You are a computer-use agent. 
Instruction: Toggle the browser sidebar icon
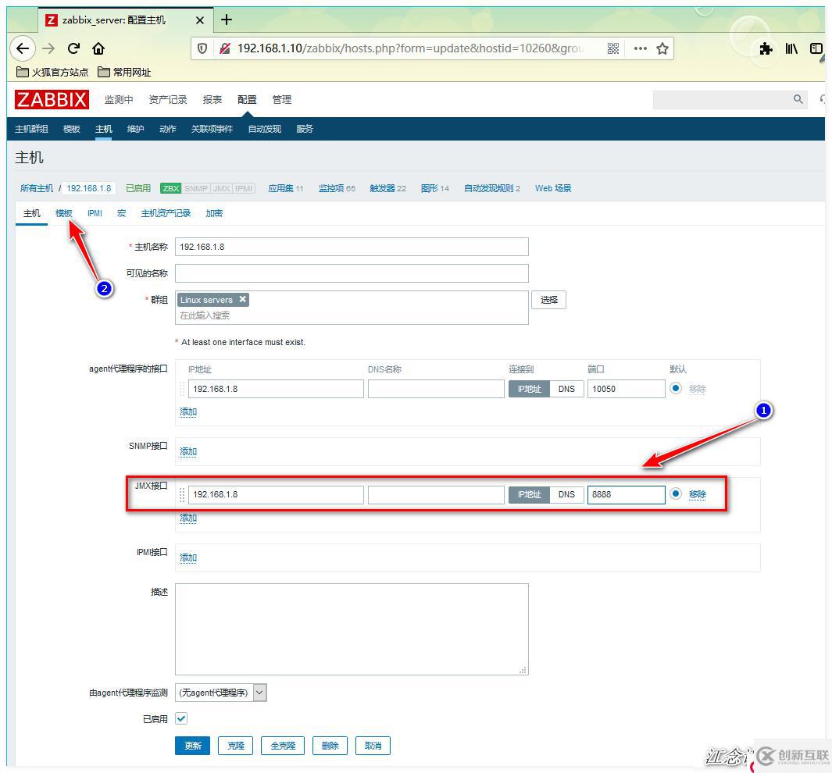coord(816,48)
